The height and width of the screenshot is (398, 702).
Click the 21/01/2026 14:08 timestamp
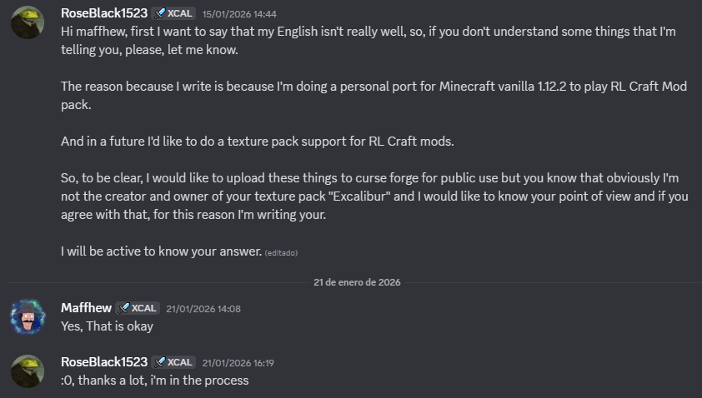pos(203,309)
